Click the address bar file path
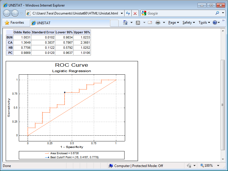This screenshot has width=228, height=171. [75, 13]
